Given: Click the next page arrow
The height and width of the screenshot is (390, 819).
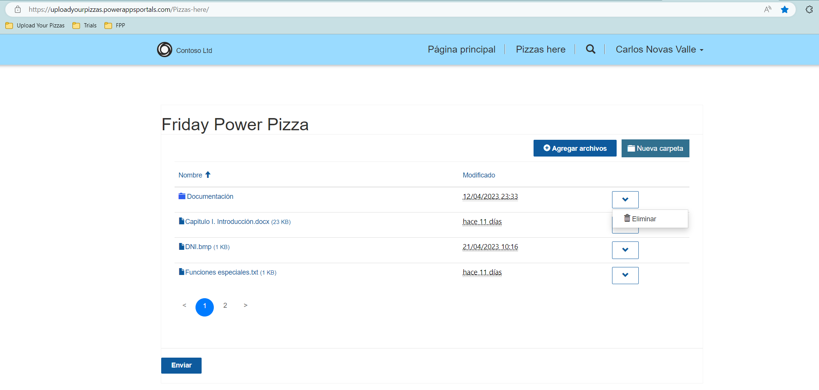Looking at the screenshot, I should coord(245,305).
